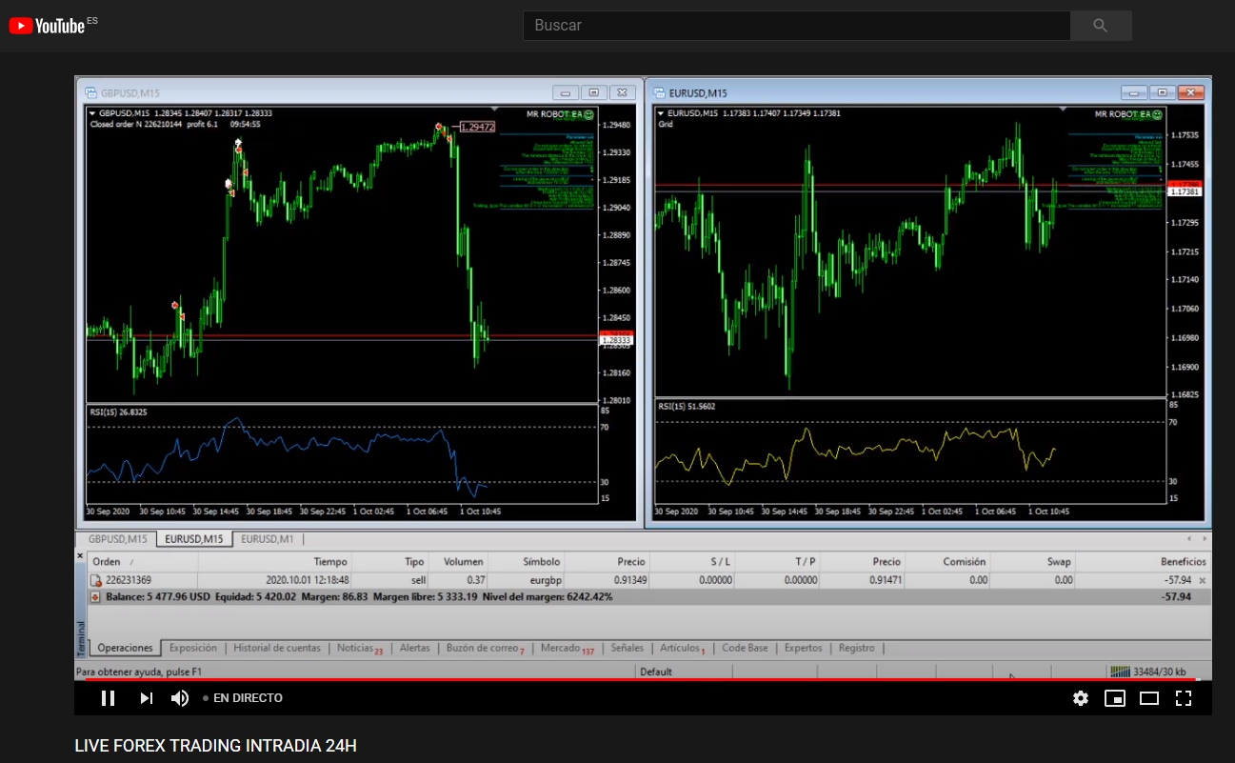Close order 226231369 with x button
This screenshot has height=763, width=1235.
click(x=1202, y=580)
